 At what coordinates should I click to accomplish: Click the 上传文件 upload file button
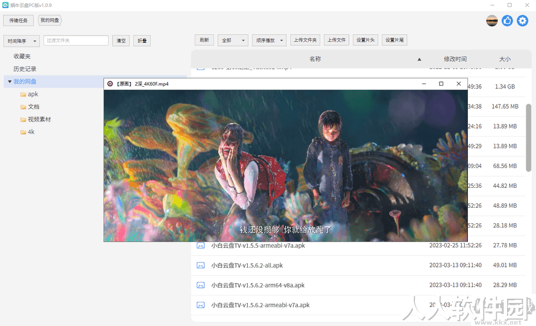337,40
